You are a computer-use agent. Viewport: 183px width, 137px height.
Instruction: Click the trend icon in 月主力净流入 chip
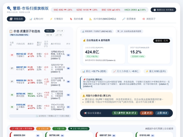click(x=115, y=71)
